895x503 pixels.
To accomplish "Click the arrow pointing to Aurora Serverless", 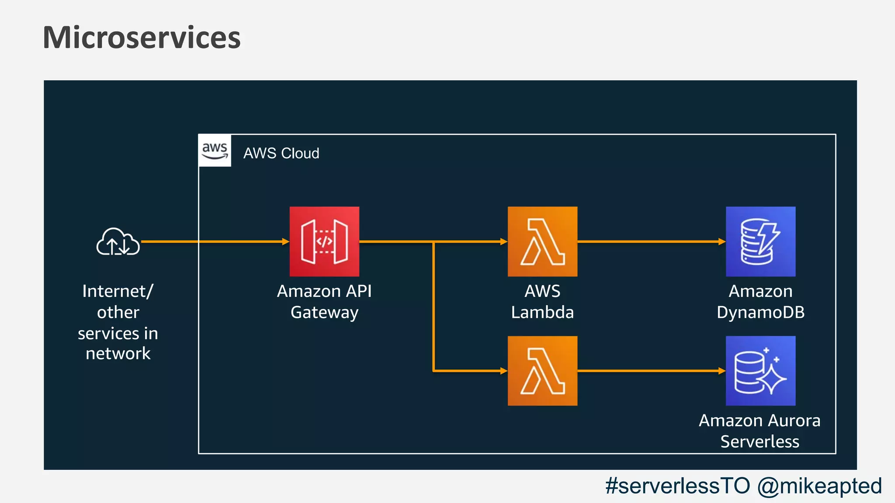I will coord(651,371).
